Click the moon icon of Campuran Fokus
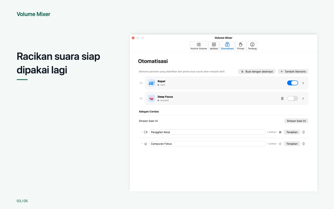The height and width of the screenshot is (209, 334). (x=146, y=144)
